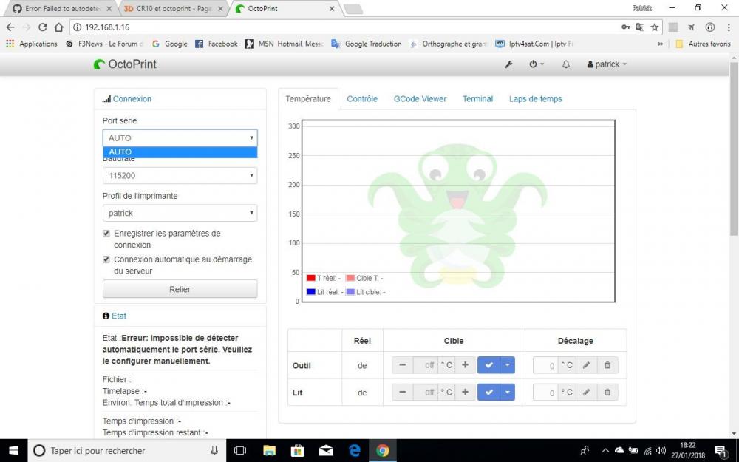This screenshot has width=739, height=462.
Task: Toggle Cible T pink legend swatch
Action: pos(350,278)
